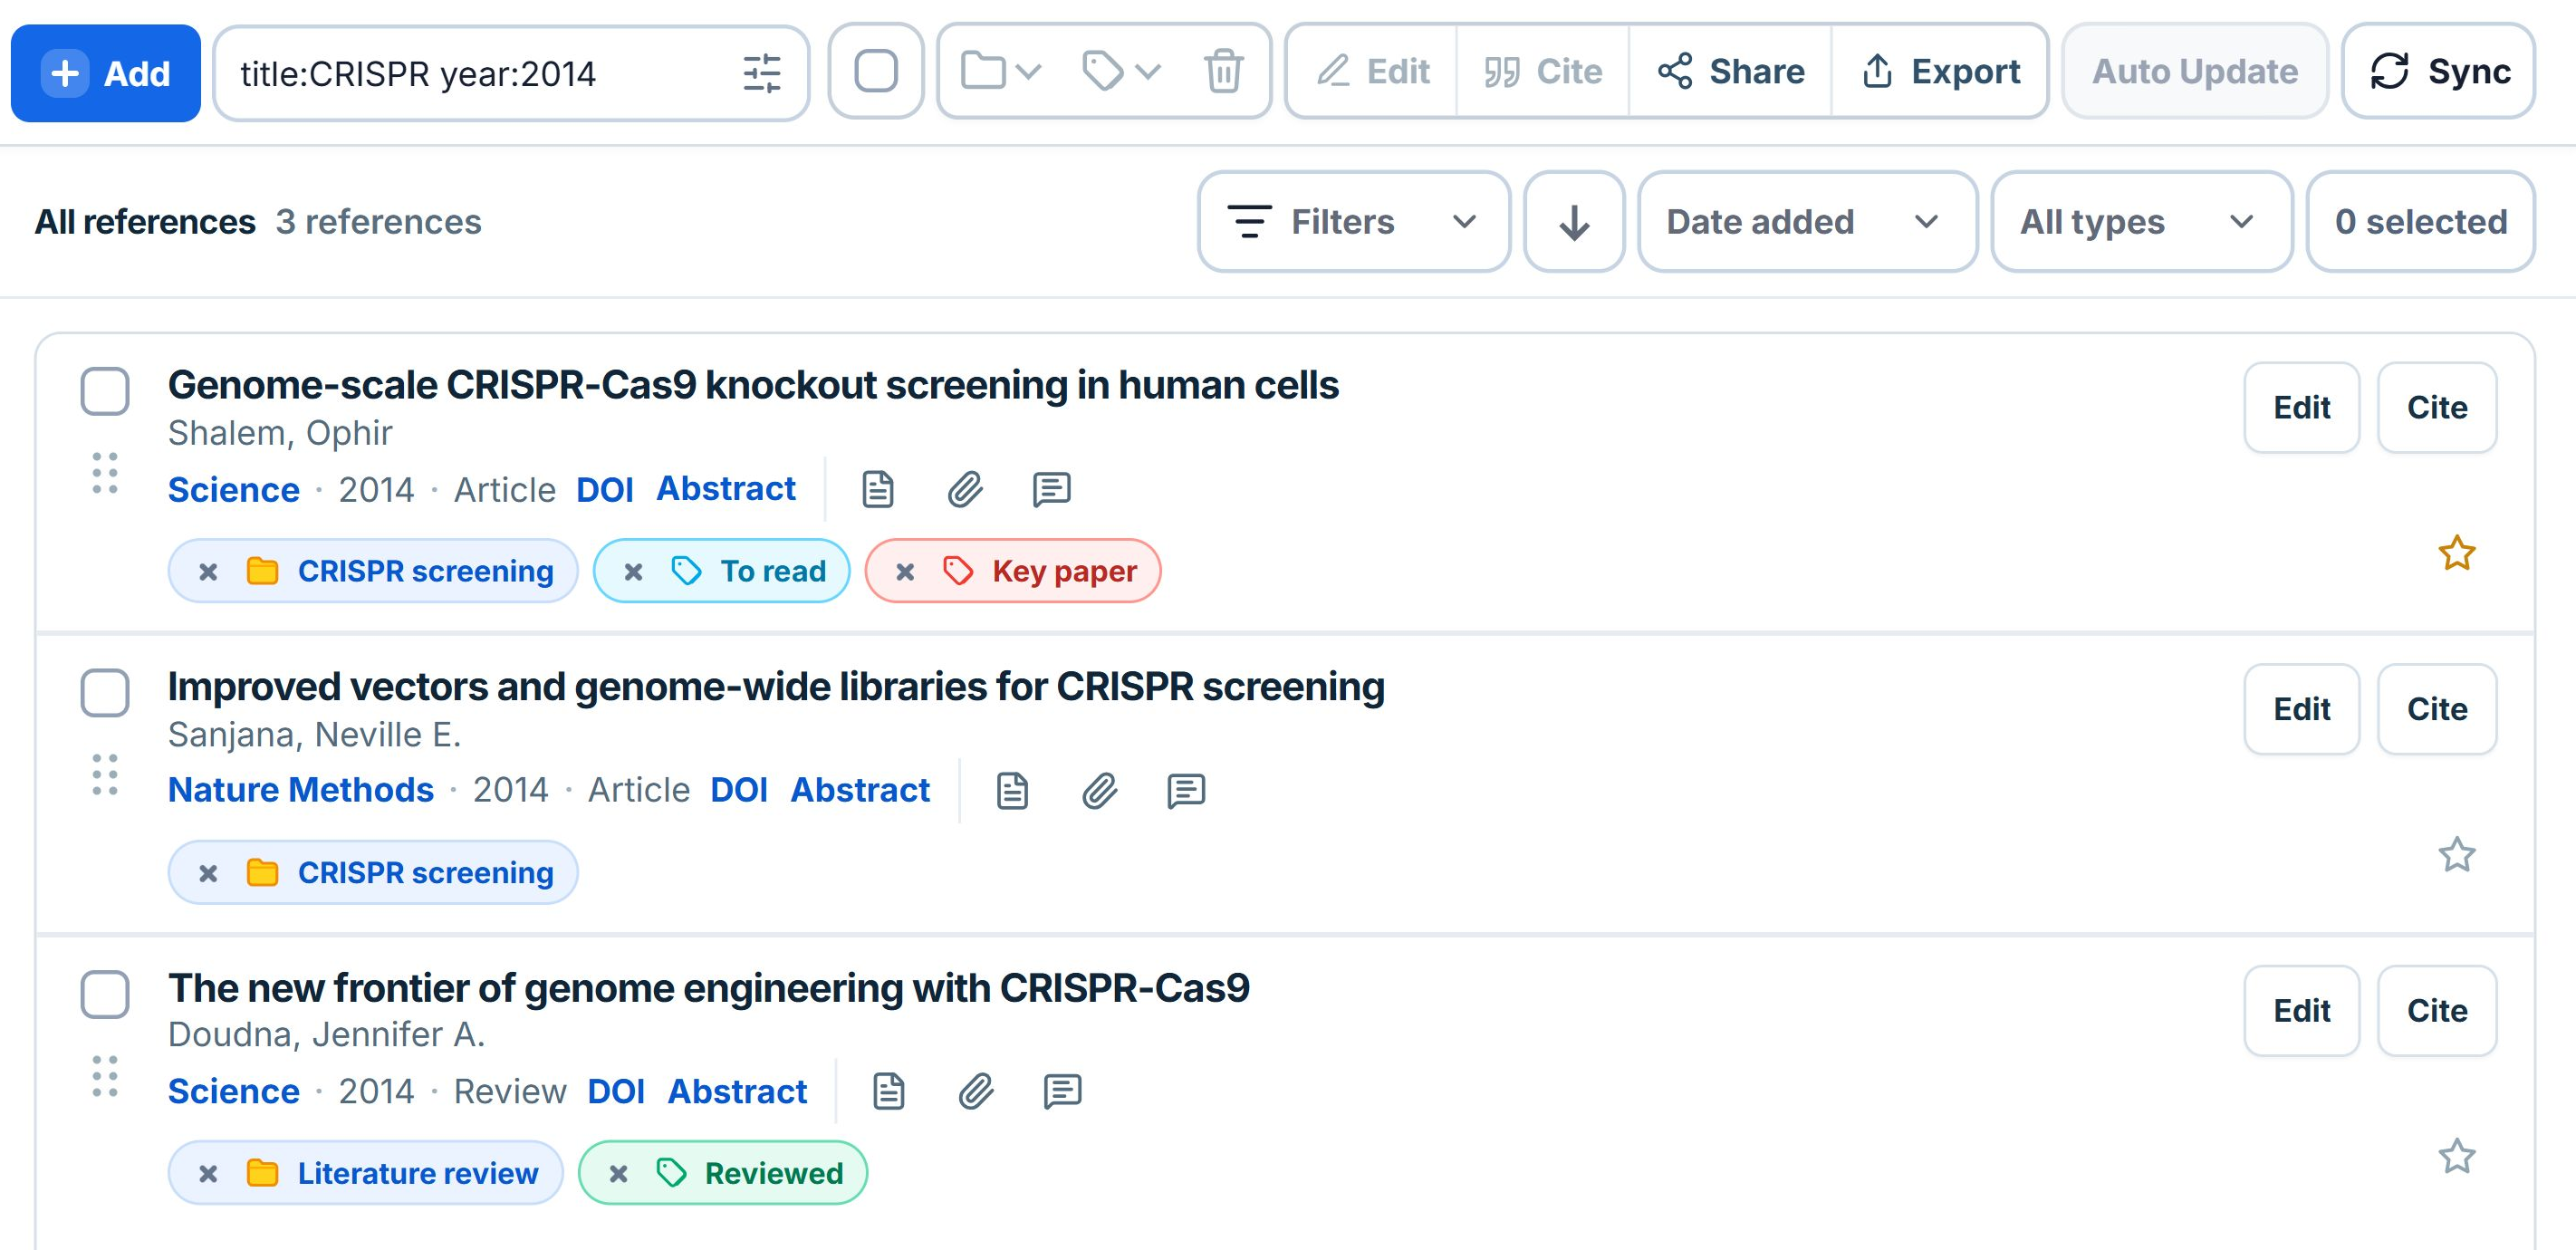
Task: Click the Auto Update button
Action: click(x=2195, y=72)
